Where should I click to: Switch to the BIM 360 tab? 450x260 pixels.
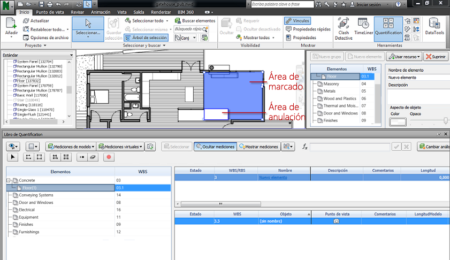click(185, 12)
